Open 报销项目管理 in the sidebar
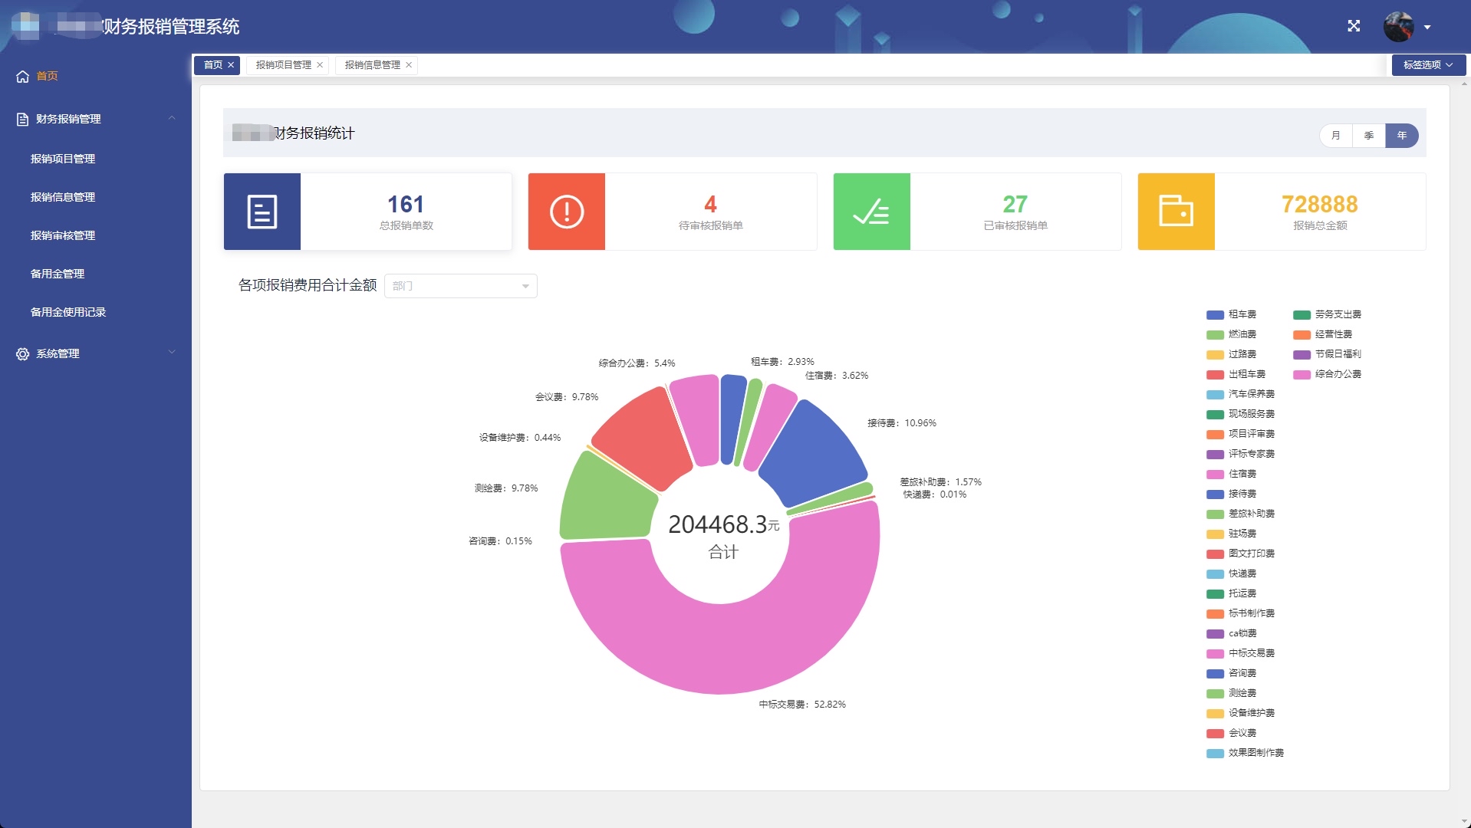This screenshot has width=1471, height=828. 63,159
